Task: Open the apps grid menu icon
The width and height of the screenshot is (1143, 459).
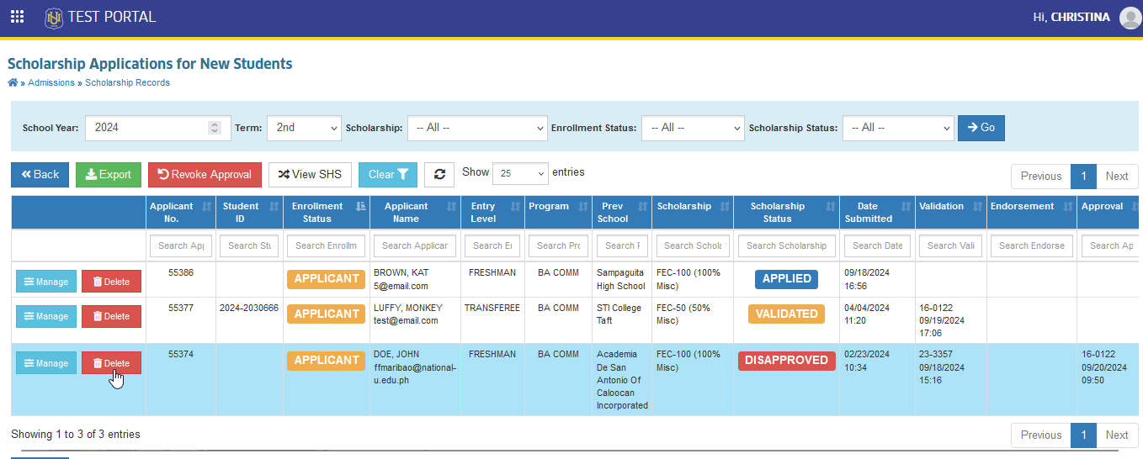Action: 17,17
